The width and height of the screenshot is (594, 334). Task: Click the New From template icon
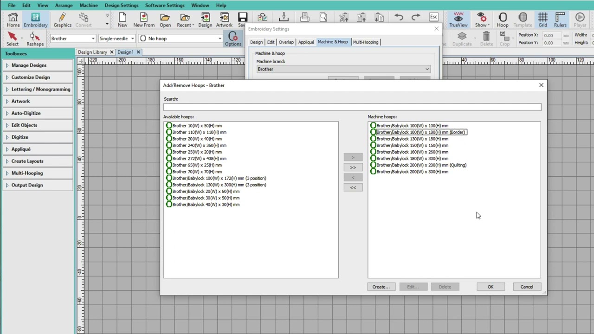[x=144, y=20]
